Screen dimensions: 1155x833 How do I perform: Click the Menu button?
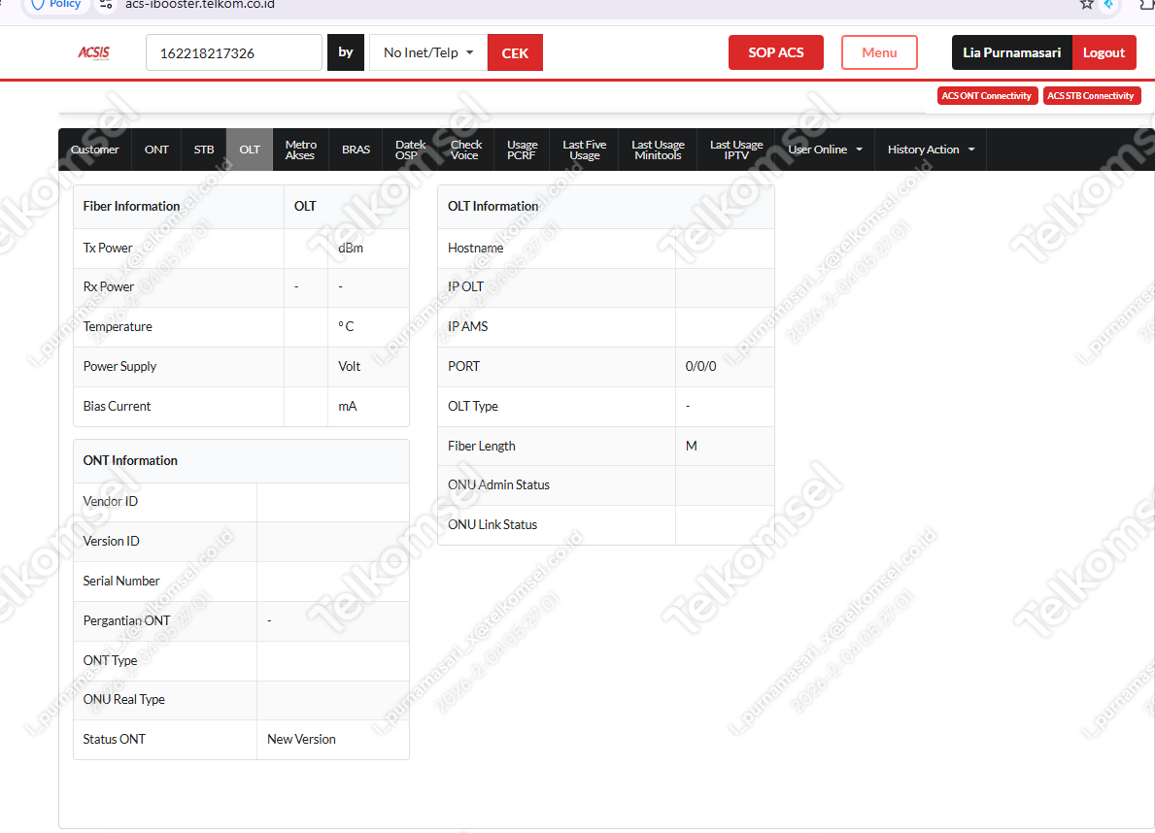click(x=879, y=52)
